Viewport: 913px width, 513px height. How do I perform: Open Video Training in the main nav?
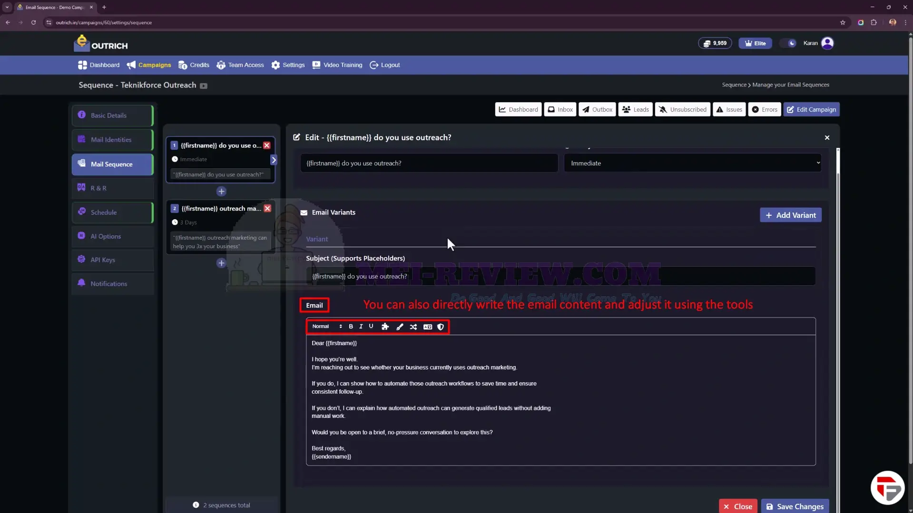click(x=337, y=65)
